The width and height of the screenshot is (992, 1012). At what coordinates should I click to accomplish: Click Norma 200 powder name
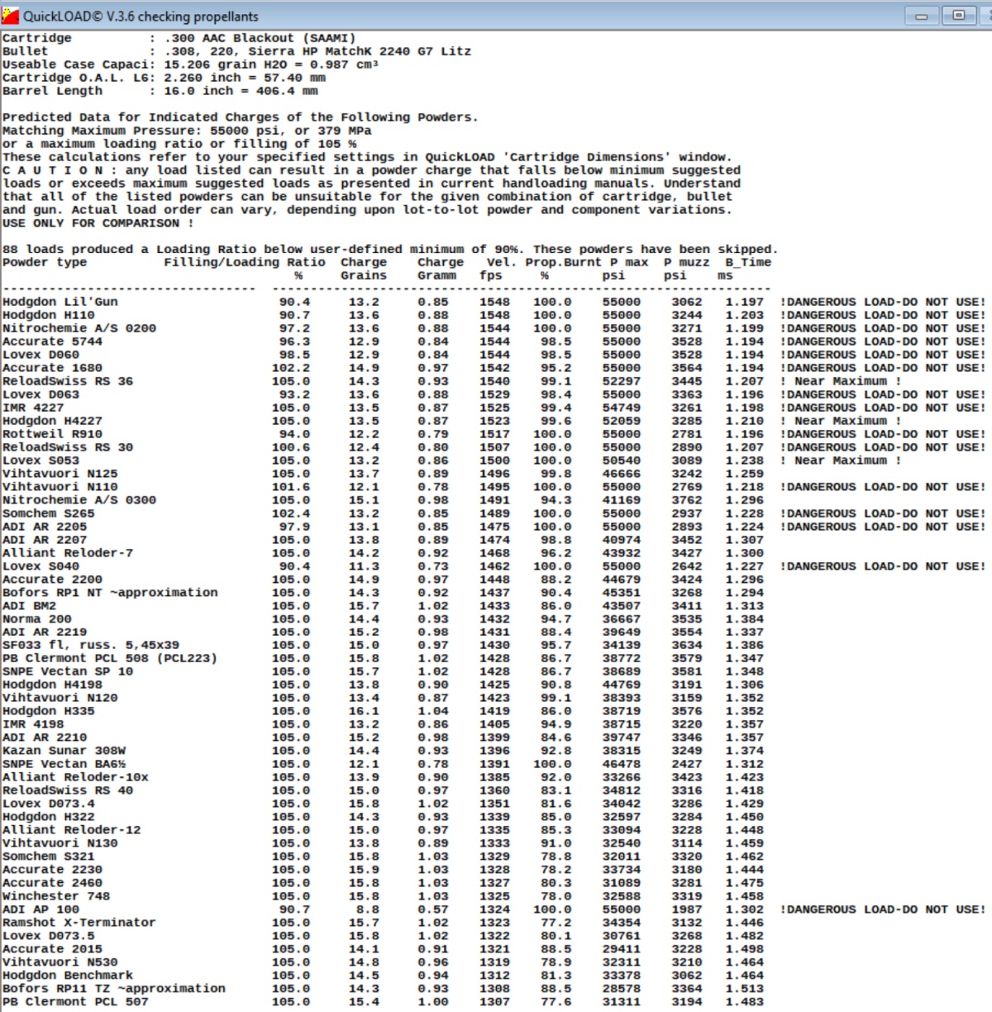[x=36, y=619]
